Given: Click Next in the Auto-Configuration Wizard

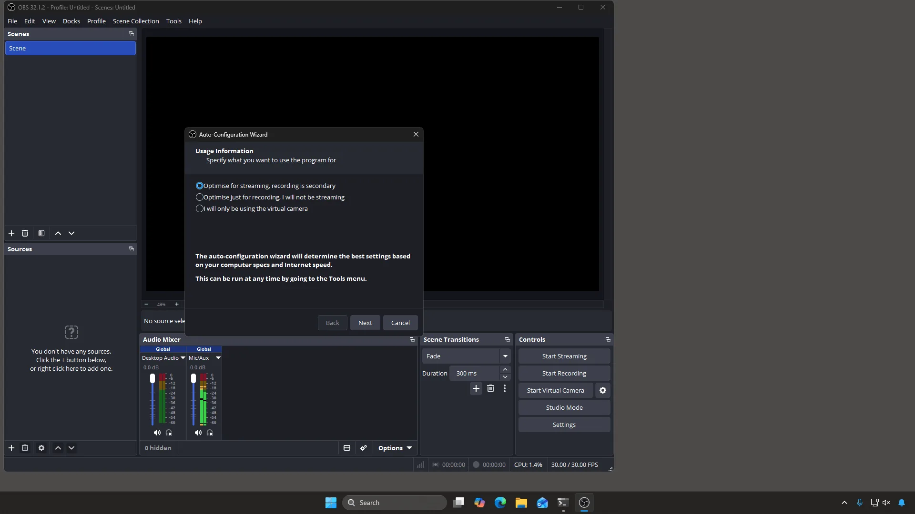Looking at the screenshot, I should click(x=365, y=323).
